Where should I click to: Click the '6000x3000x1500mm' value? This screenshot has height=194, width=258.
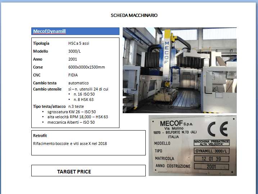(x=87, y=67)
